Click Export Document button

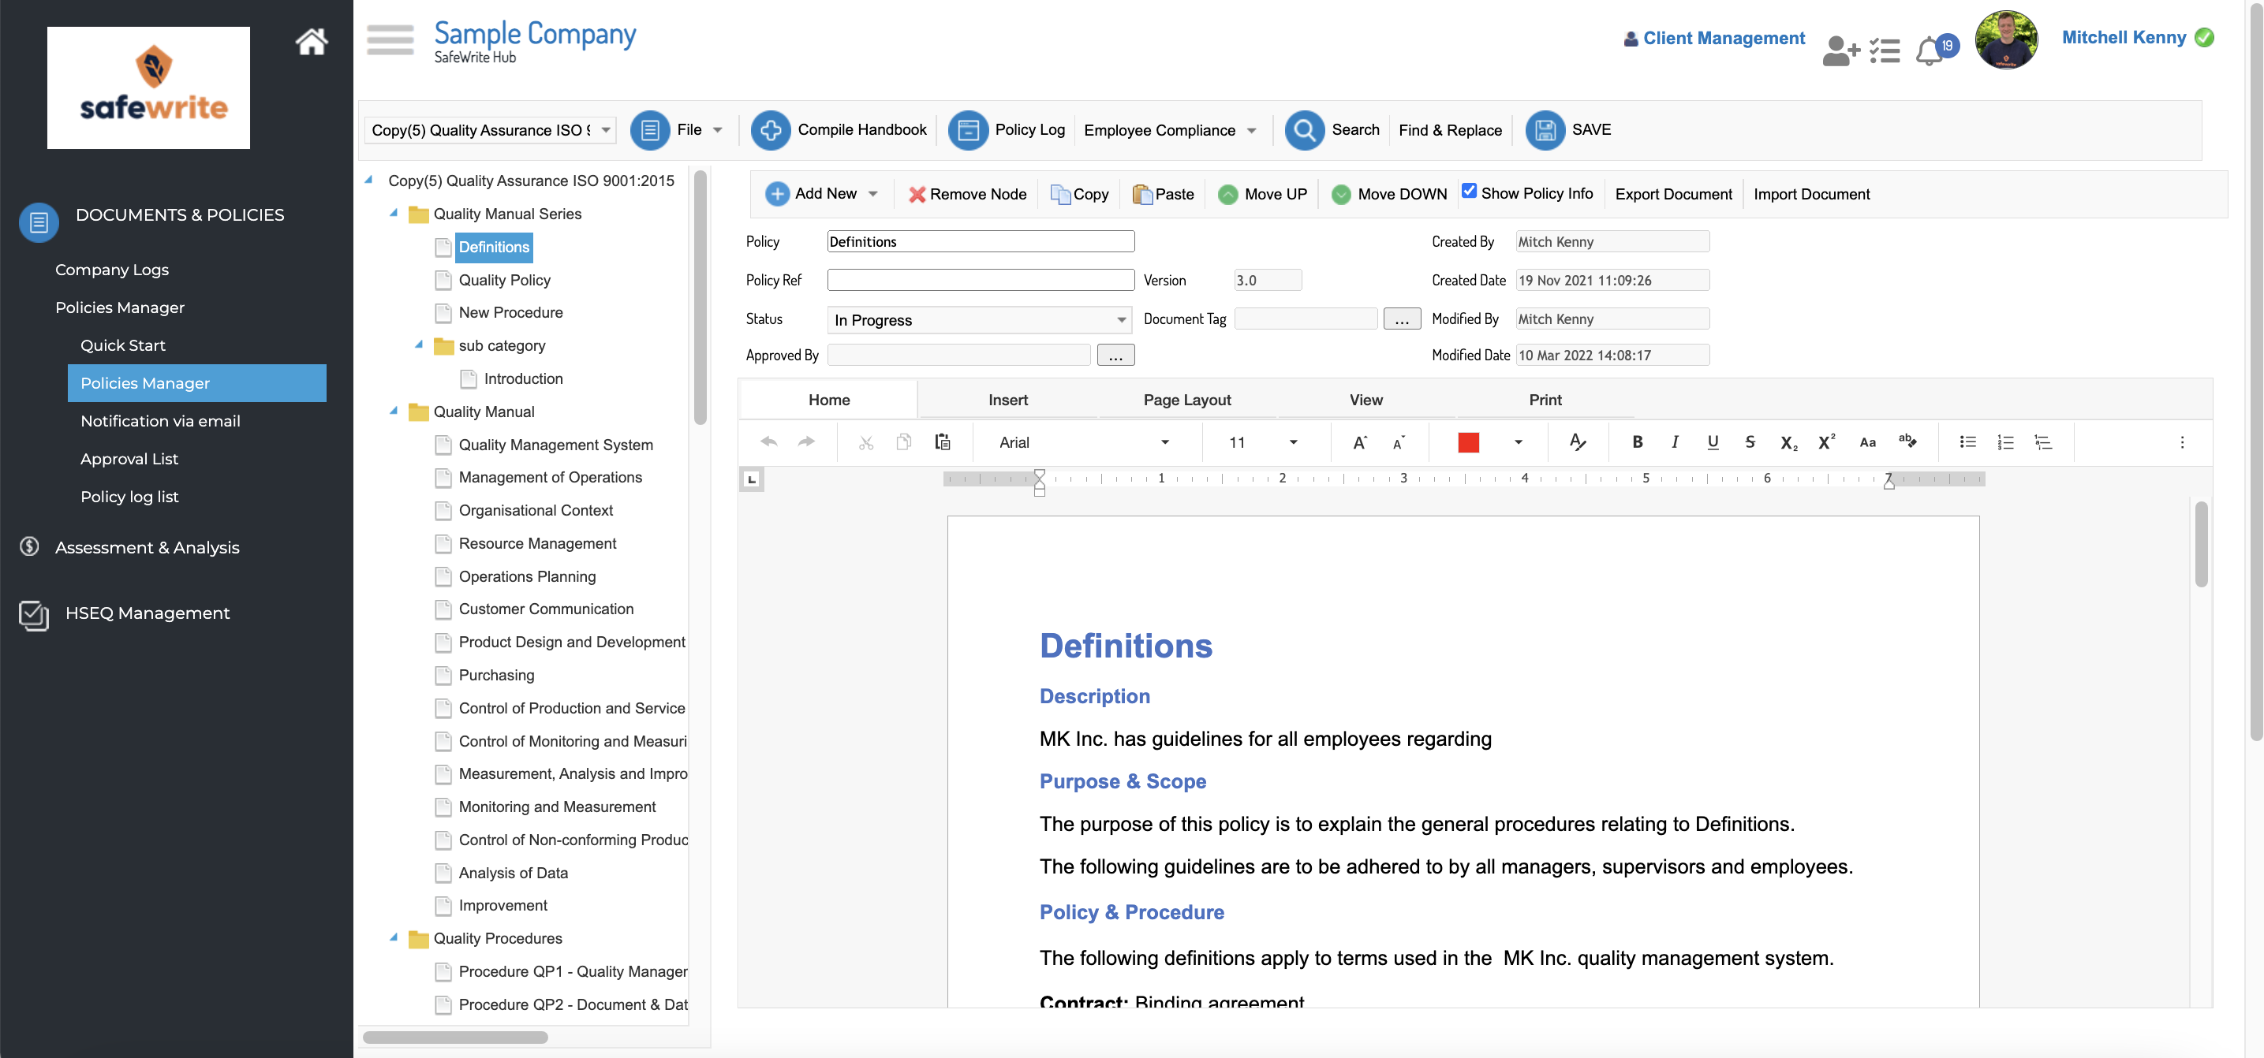(1673, 192)
